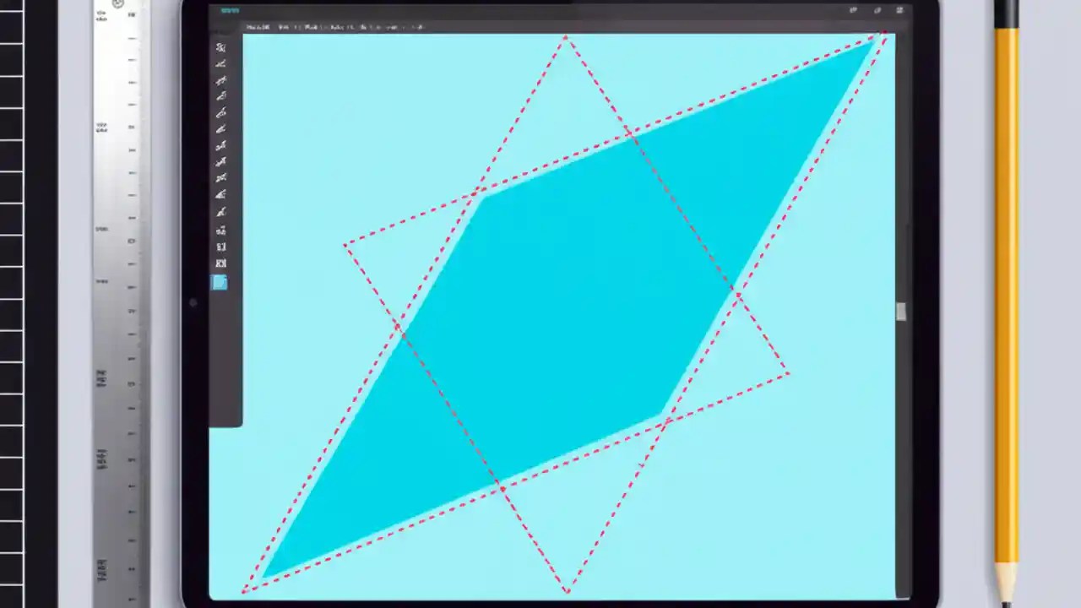1081x608 pixels.
Task: Open the tool options dropdown in the top bar
Action: 390,26
